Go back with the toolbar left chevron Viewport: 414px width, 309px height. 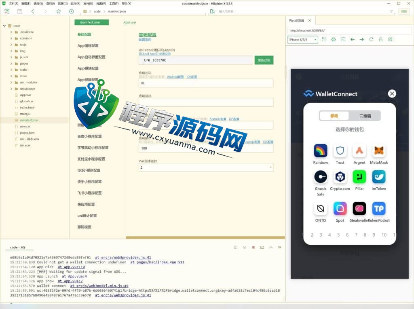pyautogui.click(x=33, y=11)
